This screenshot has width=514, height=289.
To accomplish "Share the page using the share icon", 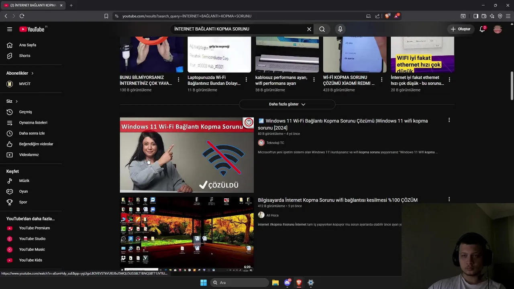I will 377,16.
